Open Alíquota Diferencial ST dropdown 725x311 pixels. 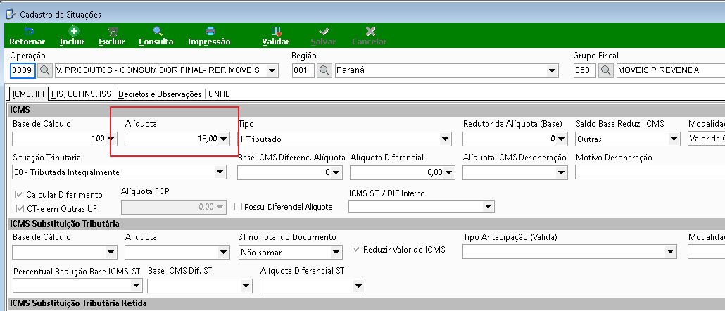click(359, 286)
